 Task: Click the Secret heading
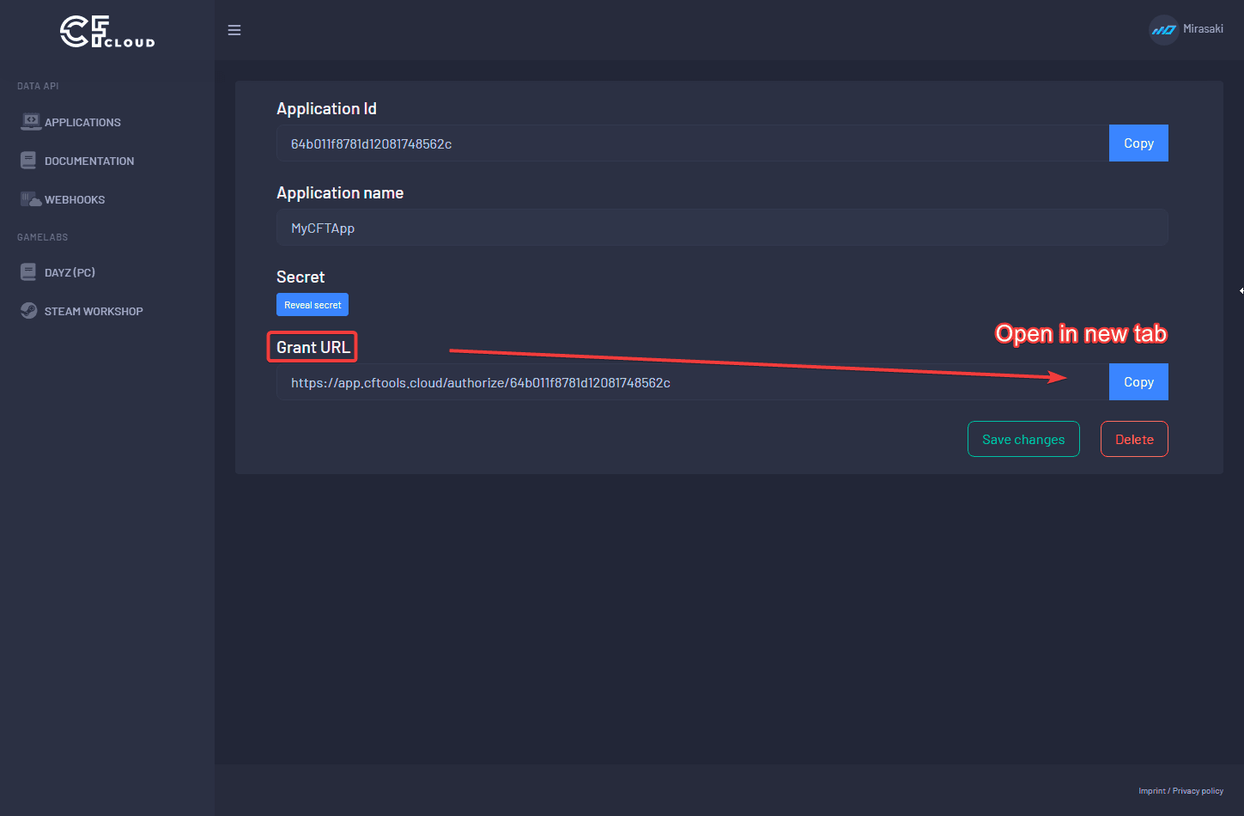pyautogui.click(x=300, y=277)
